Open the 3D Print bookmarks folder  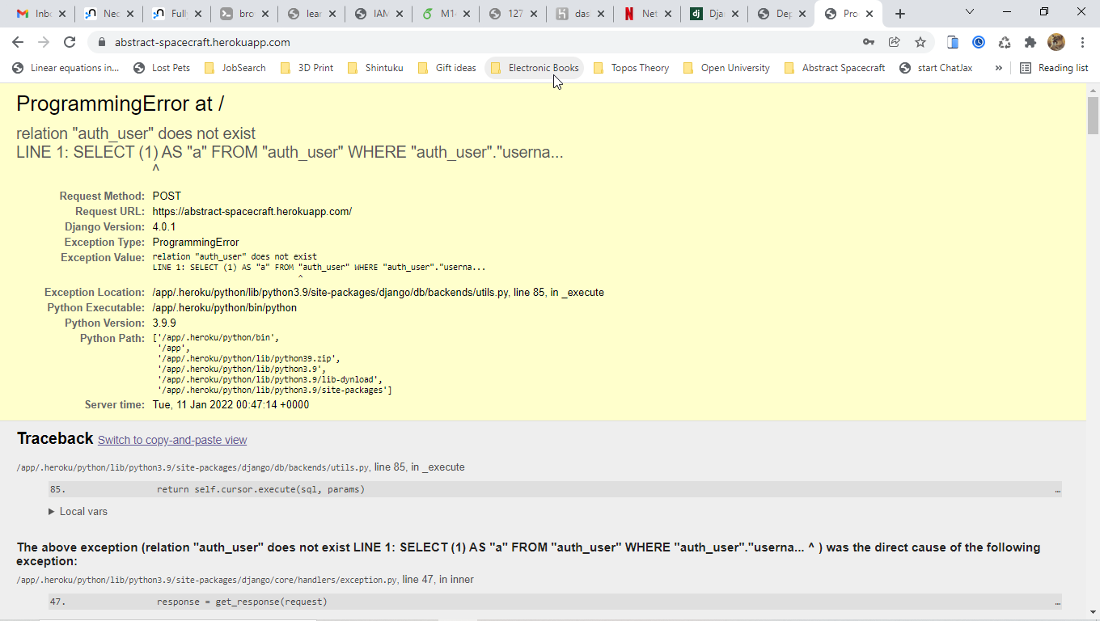click(x=307, y=68)
